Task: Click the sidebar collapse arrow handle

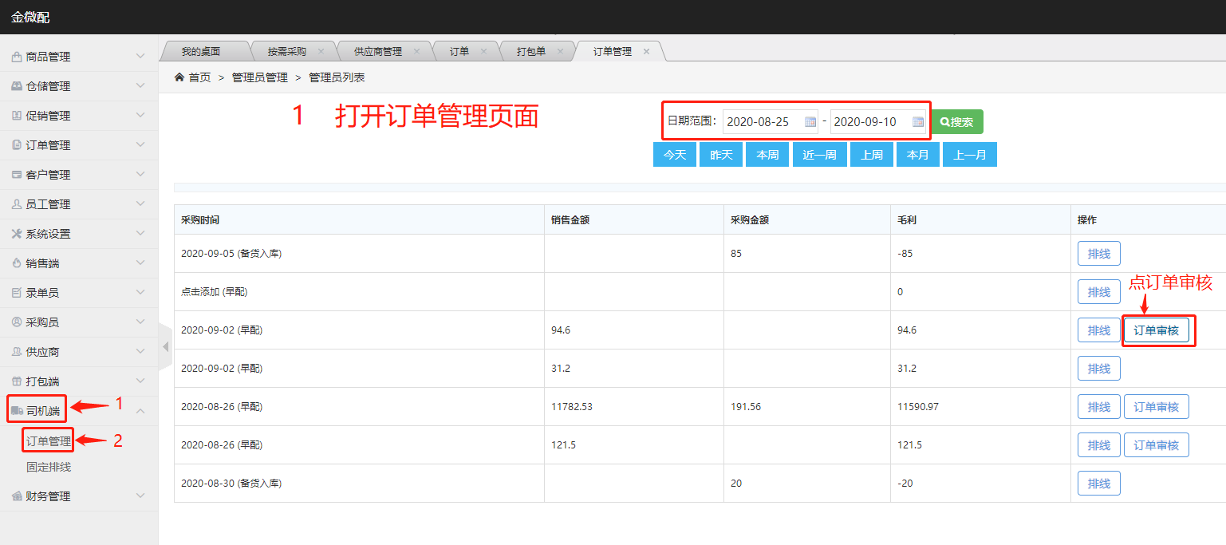Action: [x=166, y=347]
